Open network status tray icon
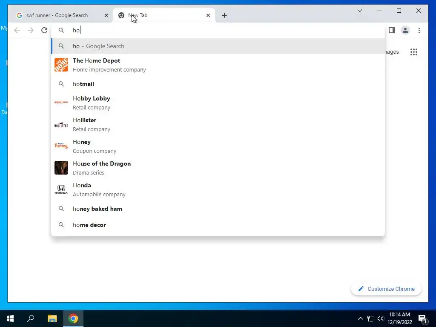This screenshot has width=436, height=327. tap(371, 318)
